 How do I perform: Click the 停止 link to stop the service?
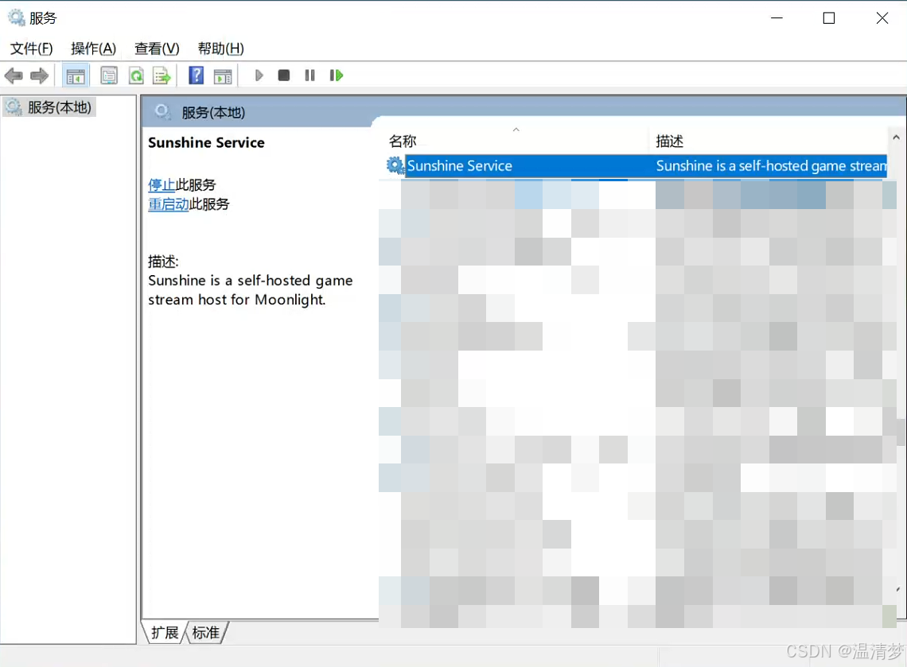pos(162,185)
